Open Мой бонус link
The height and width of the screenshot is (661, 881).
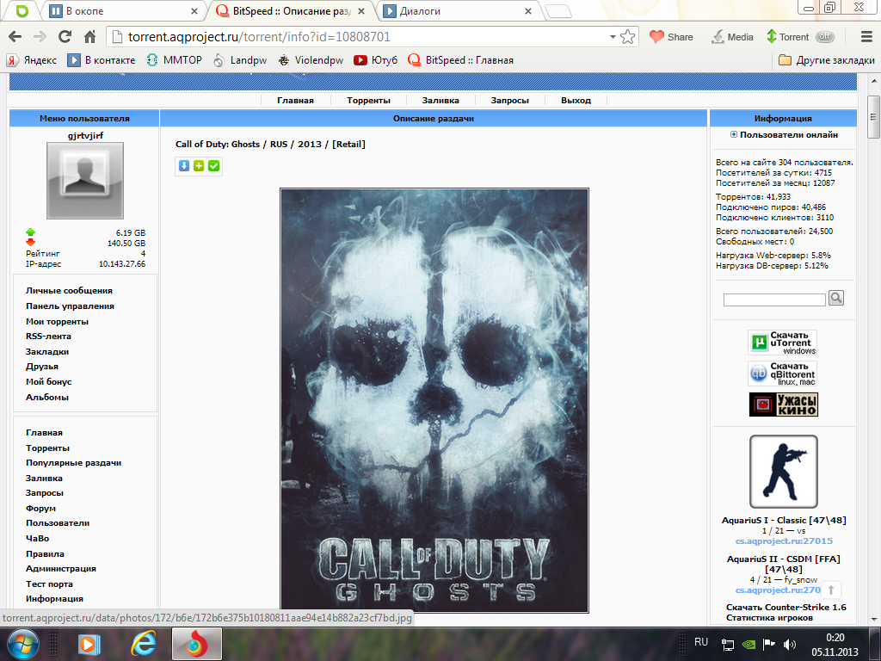click(x=48, y=381)
